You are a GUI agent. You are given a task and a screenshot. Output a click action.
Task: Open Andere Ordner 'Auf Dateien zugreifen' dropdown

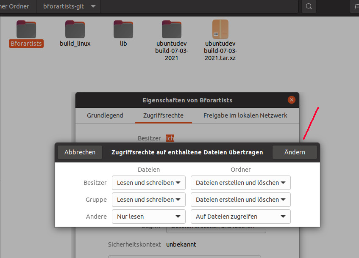[x=240, y=217]
